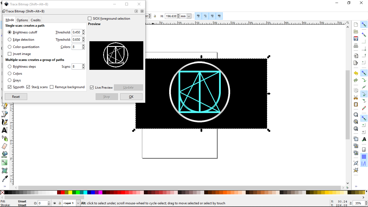Viewport: 368px width, 207px height.
Task: Pick the pure red palette swatch
Action: 63,192
